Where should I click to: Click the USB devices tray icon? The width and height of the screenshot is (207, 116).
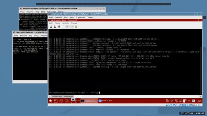pyautogui.click(x=176, y=101)
